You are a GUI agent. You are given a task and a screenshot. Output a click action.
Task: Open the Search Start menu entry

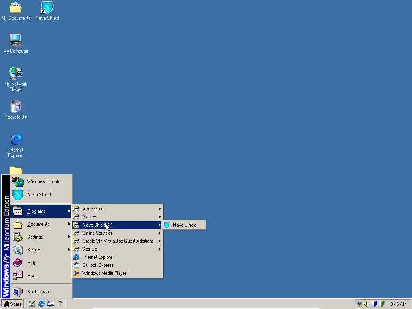(x=41, y=250)
